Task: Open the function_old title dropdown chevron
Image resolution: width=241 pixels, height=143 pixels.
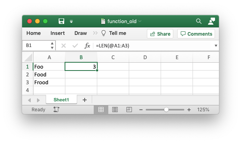Action: click(x=140, y=21)
